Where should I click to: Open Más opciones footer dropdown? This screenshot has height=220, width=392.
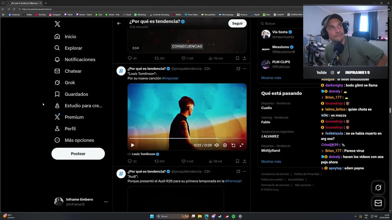click(304, 185)
